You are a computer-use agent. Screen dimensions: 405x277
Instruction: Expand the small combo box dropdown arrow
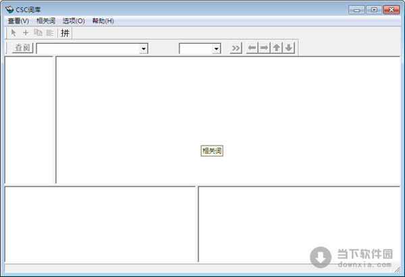pyautogui.click(x=217, y=49)
